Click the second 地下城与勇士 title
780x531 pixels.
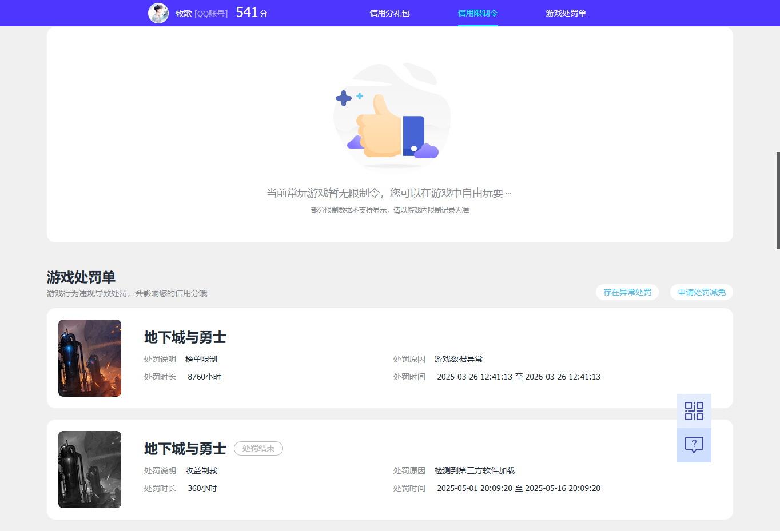pyautogui.click(x=185, y=449)
